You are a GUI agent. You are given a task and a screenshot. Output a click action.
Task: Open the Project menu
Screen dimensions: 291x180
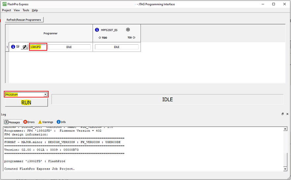(7, 10)
